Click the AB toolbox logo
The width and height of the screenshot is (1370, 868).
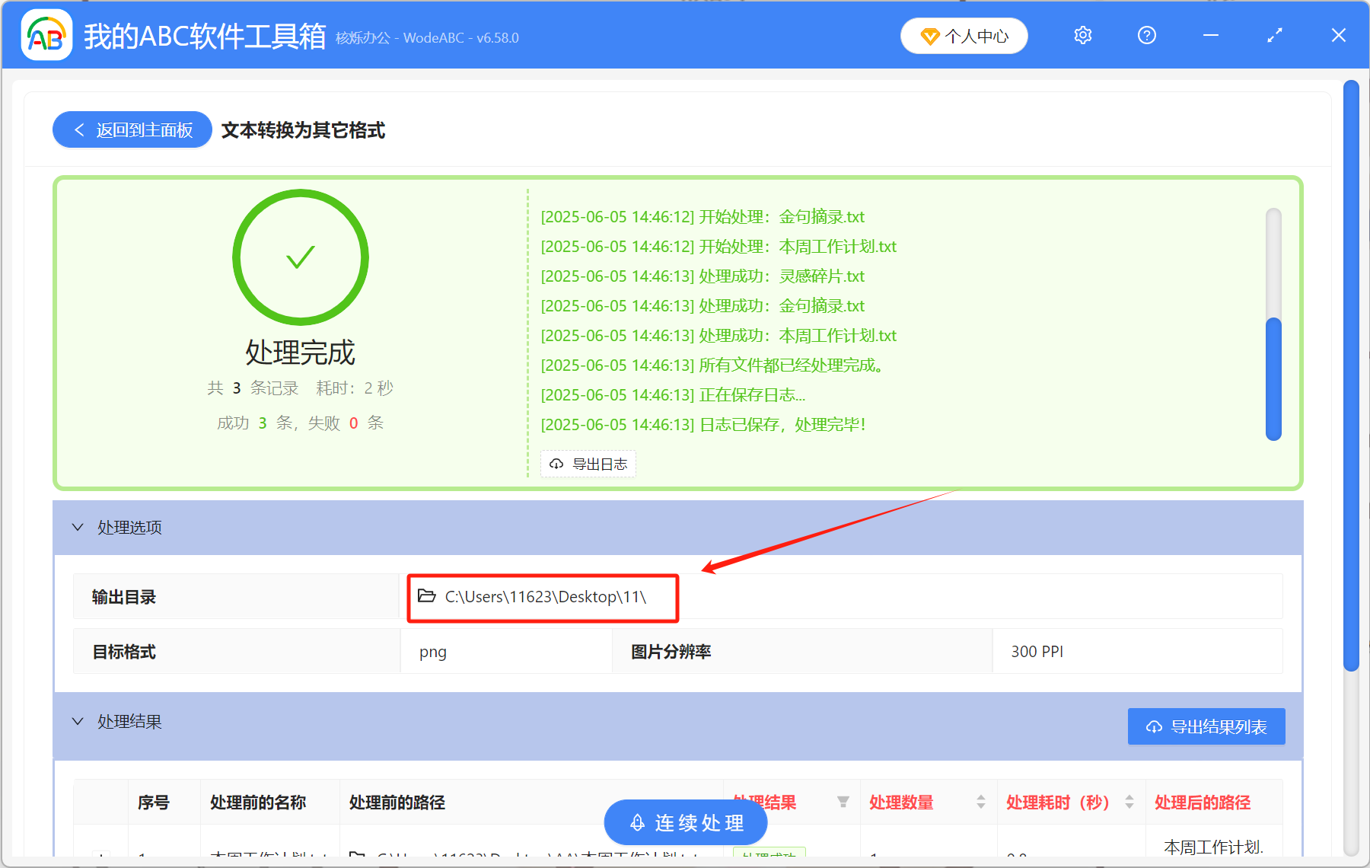click(x=46, y=35)
